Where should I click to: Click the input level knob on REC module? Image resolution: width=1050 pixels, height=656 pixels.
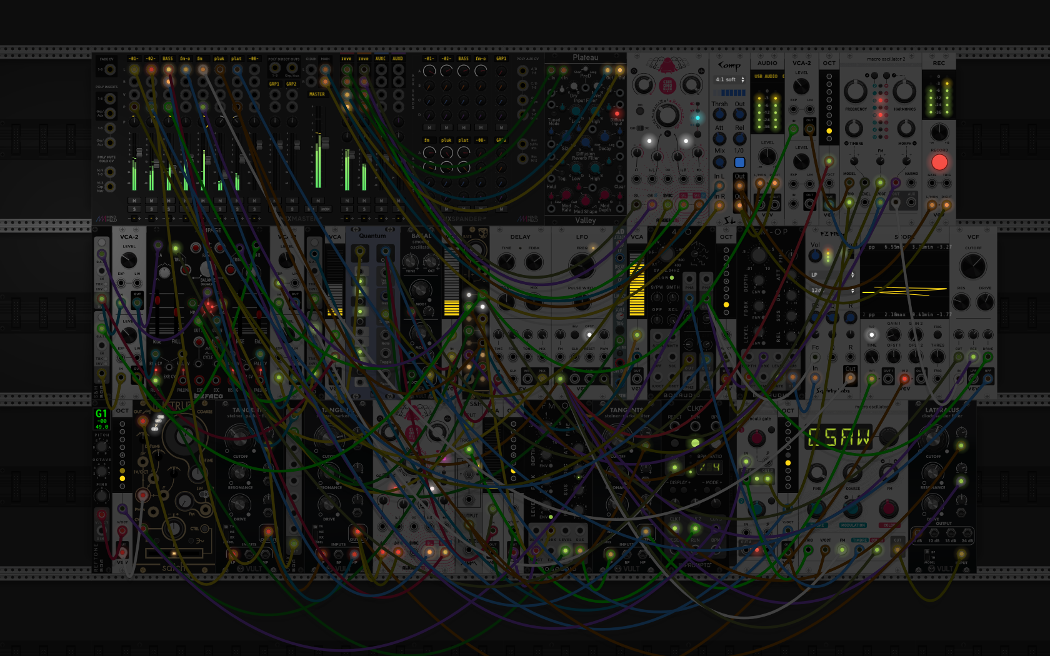click(x=939, y=132)
